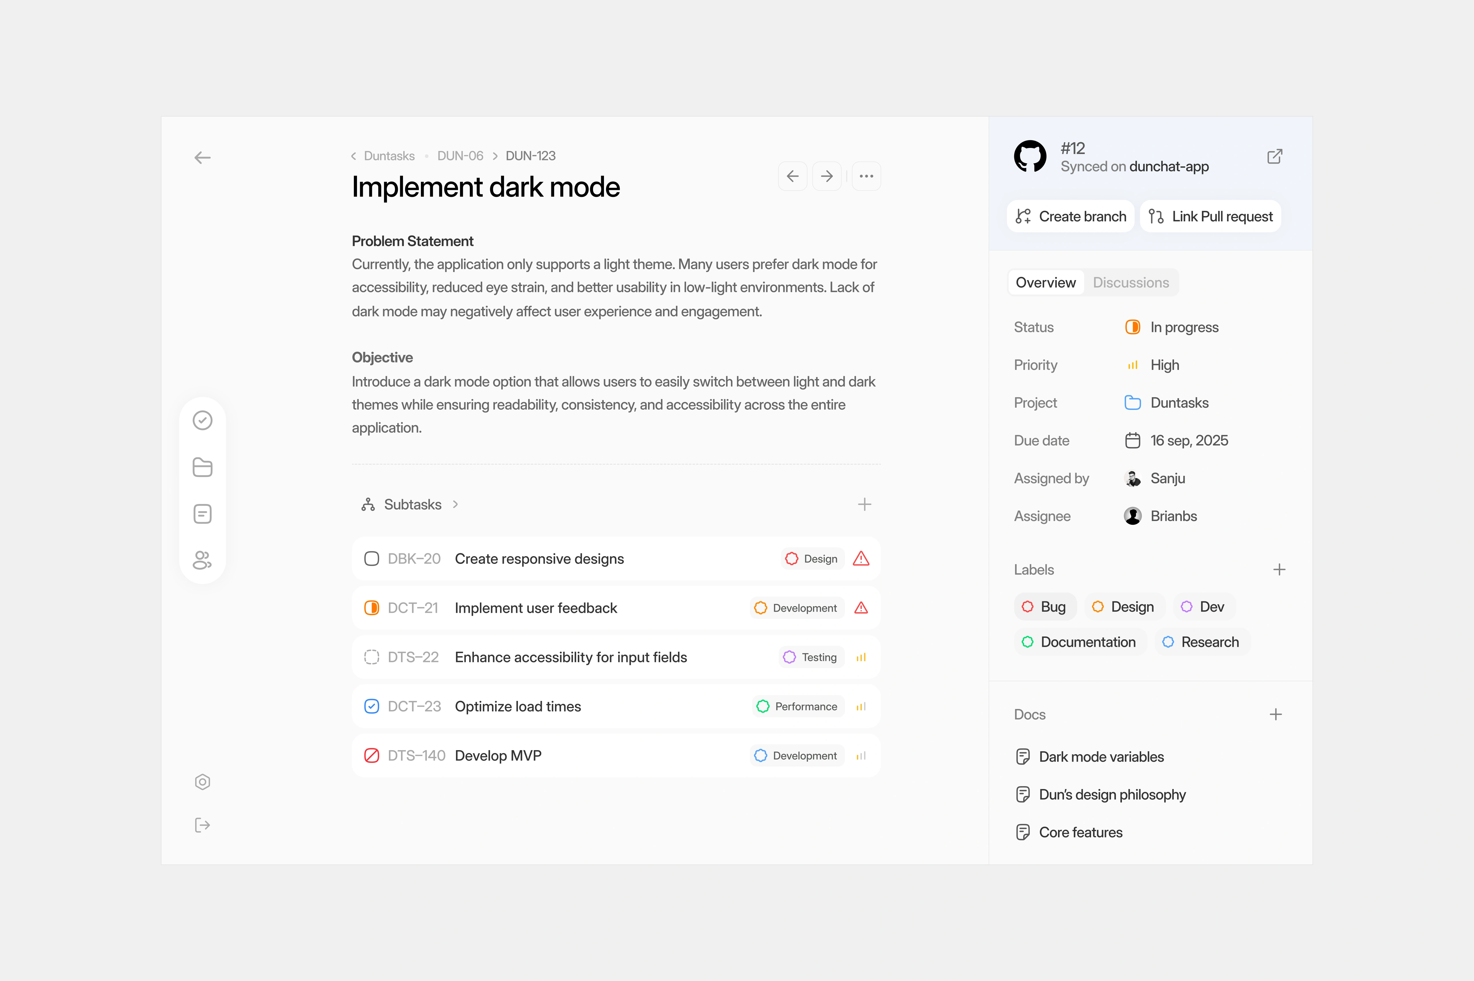The image size is (1474, 981).
Task: Open the three-dots more options menu
Action: pyautogui.click(x=866, y=176)
